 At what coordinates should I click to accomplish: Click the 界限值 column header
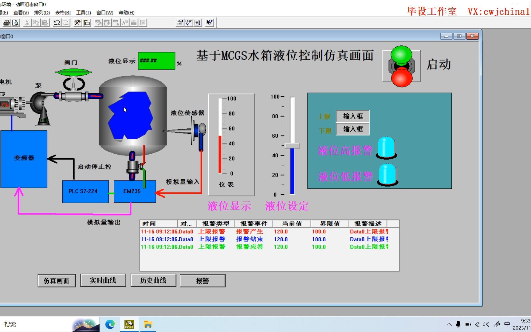(x=330, y=223)
